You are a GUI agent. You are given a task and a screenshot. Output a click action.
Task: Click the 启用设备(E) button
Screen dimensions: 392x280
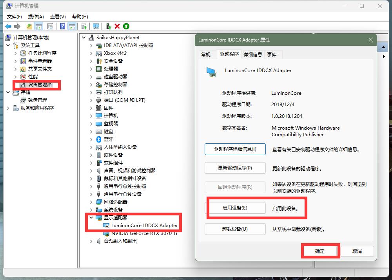pyautogui.click(x=235, y=208)
